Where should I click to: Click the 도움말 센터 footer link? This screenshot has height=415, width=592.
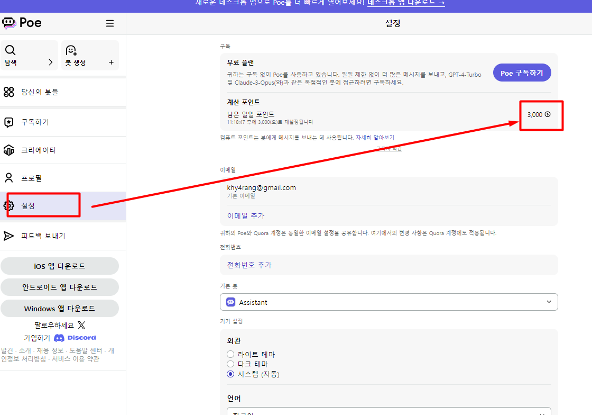point(86,350)
